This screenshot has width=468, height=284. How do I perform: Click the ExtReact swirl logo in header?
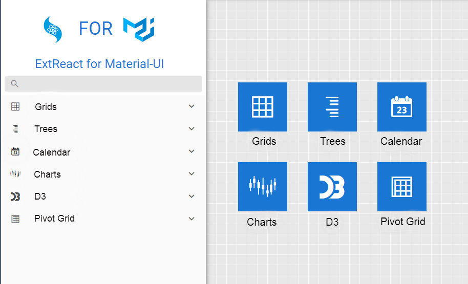pyautogui.click(x=53, y=30)
